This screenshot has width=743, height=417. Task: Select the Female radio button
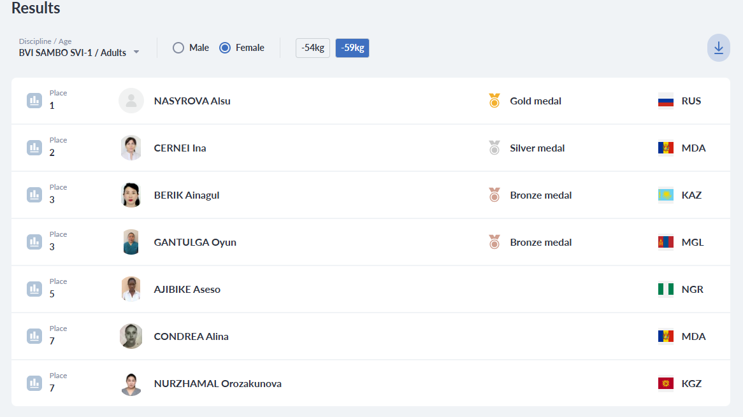225,48
